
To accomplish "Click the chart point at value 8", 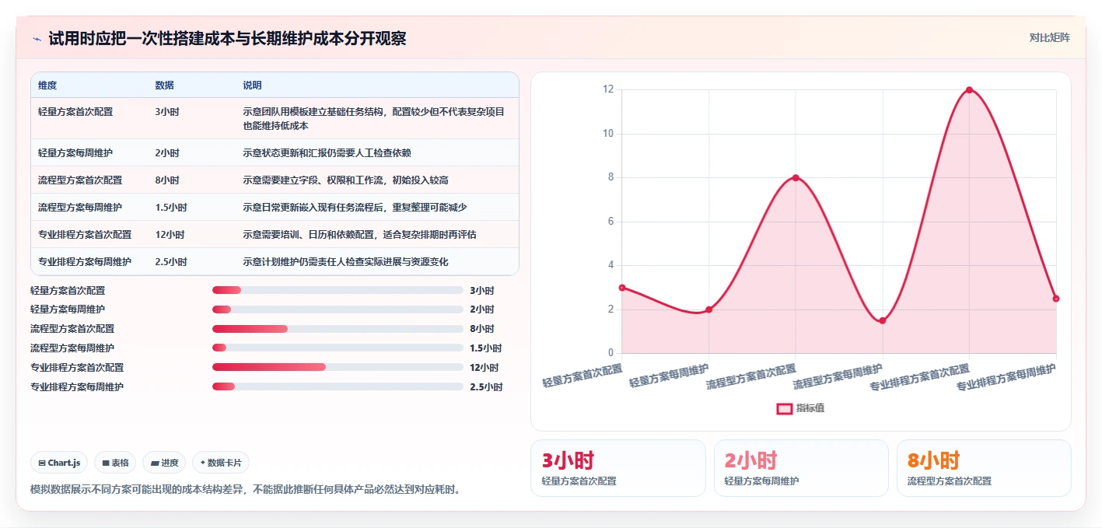I will 796,177.
